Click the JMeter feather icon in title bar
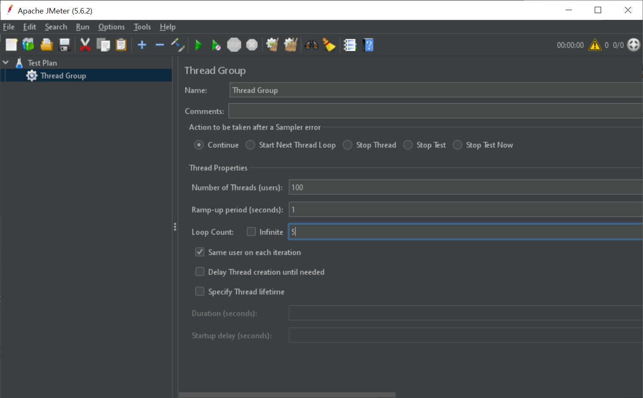The height and width of the screenshot is (398, 643). [x=10, y=10]
